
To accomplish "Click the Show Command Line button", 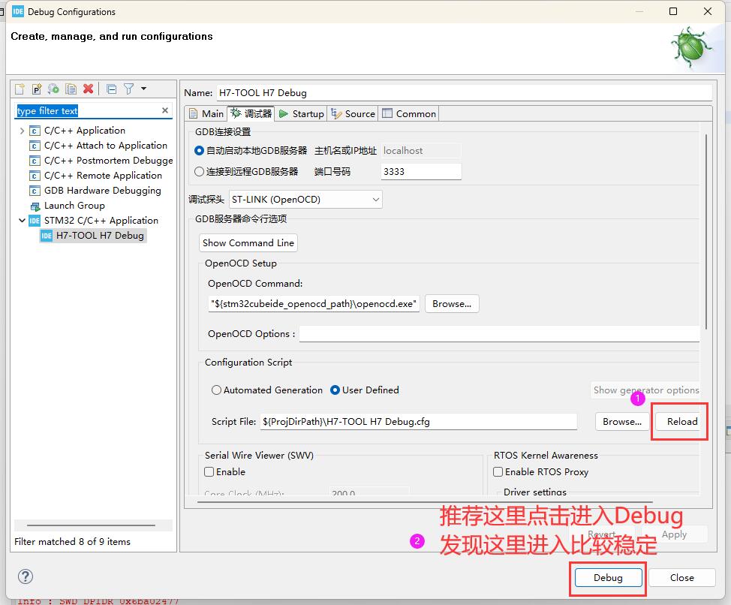I will tap(248, 243).
